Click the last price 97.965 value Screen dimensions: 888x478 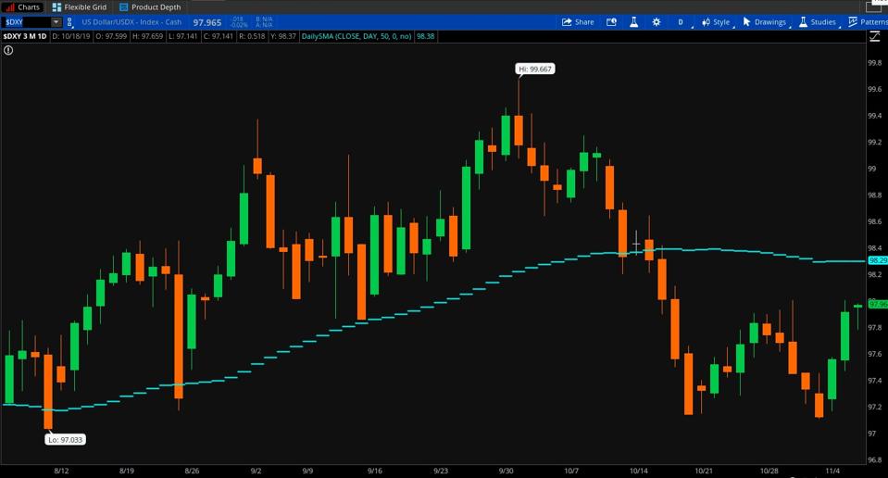207,22
